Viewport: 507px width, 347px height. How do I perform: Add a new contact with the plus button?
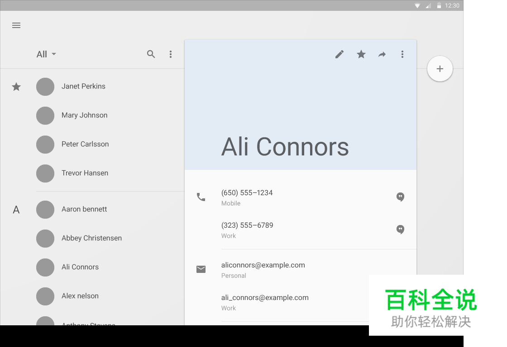point(440,69)
